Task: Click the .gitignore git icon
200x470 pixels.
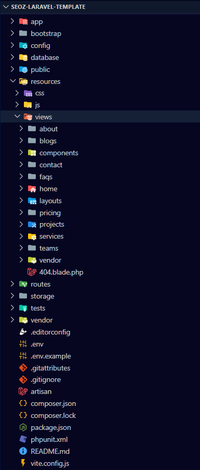Action: [x=23, y=380]
